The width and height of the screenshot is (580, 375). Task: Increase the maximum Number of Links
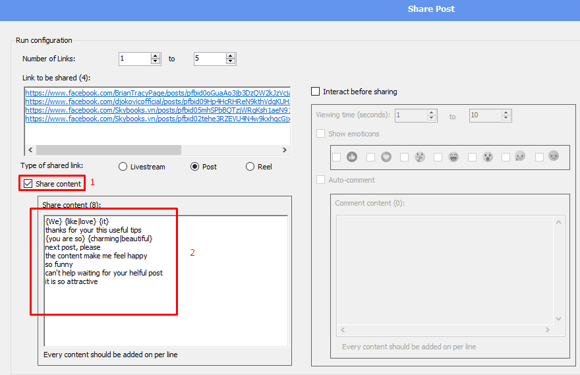[231, 56]
